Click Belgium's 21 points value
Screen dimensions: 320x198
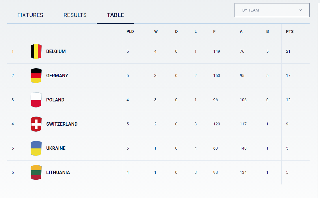tap(288, 52)
